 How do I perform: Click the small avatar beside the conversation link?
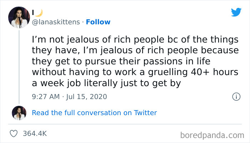click(x=19, y=113)
